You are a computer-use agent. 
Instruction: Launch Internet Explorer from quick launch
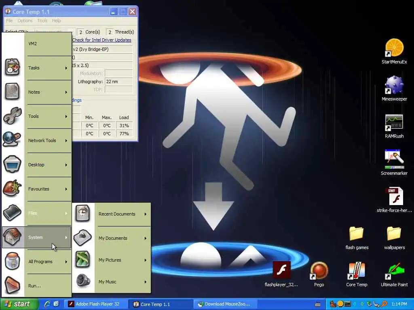click(x=48, y=304)
